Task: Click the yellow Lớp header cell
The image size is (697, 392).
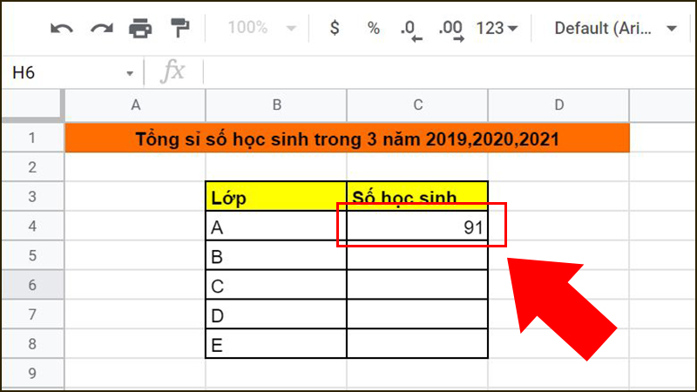Action: click(276, 197)
